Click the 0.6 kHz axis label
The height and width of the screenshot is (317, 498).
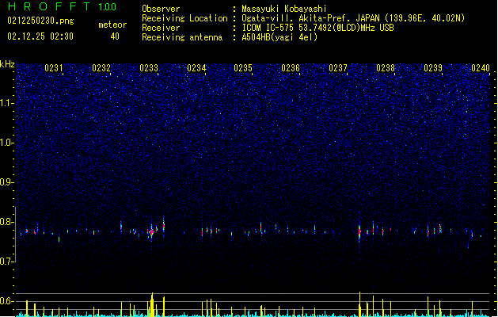pos(6,301)
